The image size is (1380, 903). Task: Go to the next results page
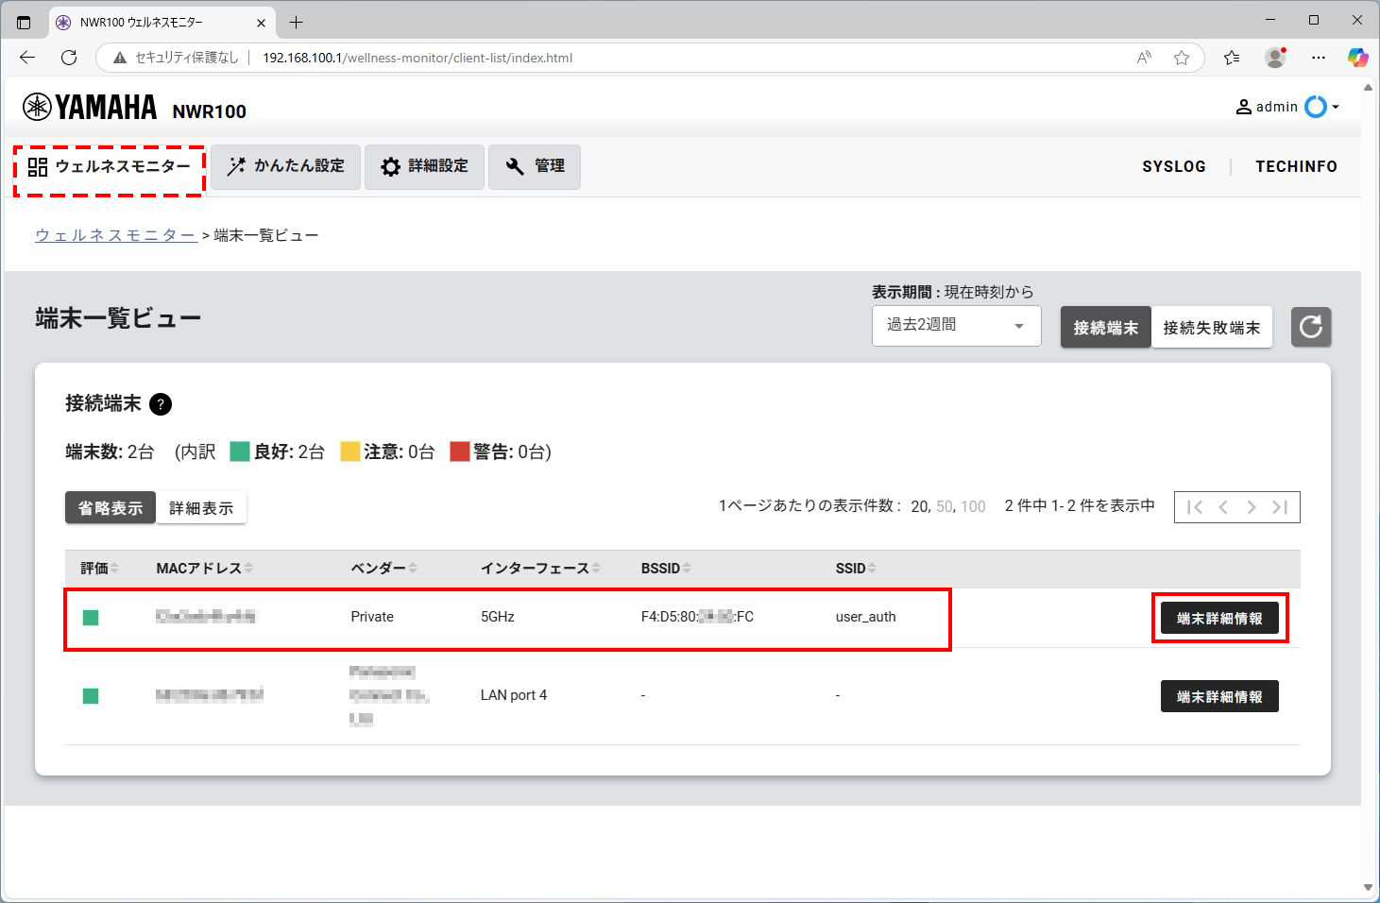pos(1252,507)
